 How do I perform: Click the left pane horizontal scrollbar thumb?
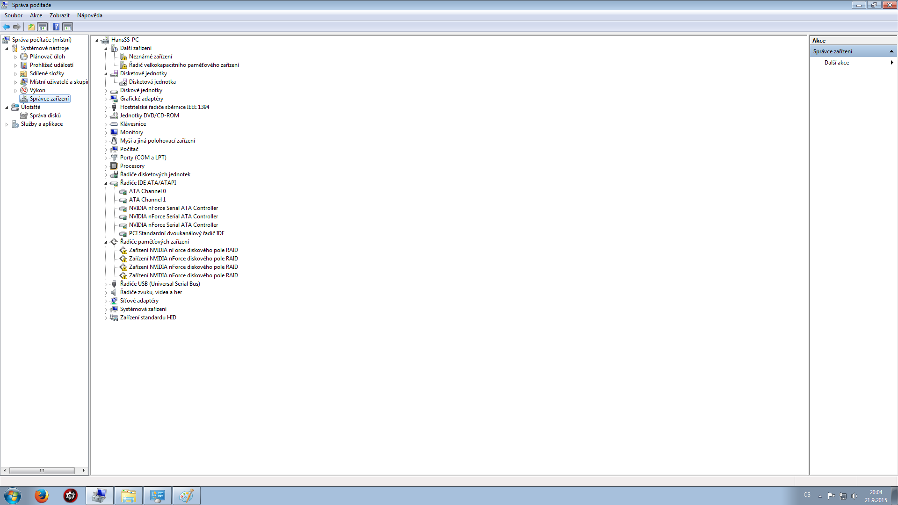[x=42, y=470]
